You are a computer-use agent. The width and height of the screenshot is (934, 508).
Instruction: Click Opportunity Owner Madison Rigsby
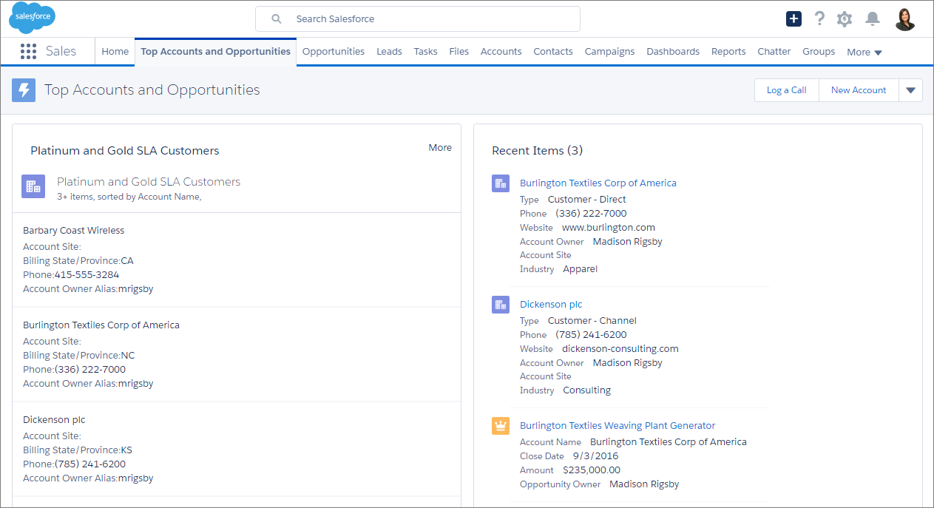point(644,484)
